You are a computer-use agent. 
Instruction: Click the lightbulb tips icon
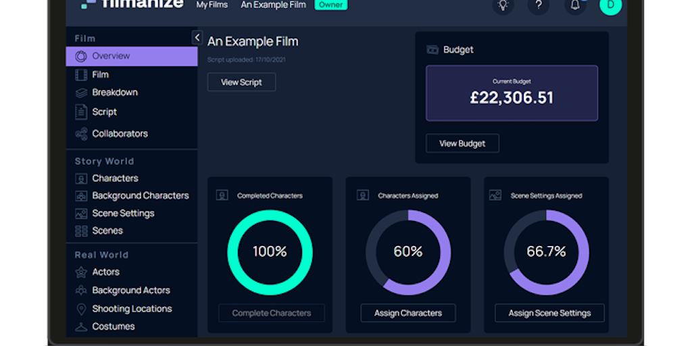503,5
